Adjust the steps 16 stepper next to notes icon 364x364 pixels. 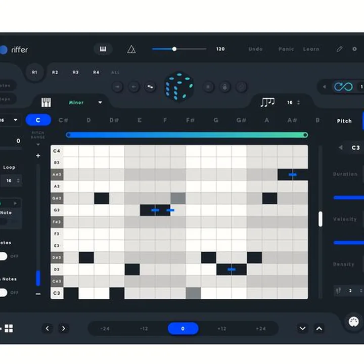(x=298, y=102)
